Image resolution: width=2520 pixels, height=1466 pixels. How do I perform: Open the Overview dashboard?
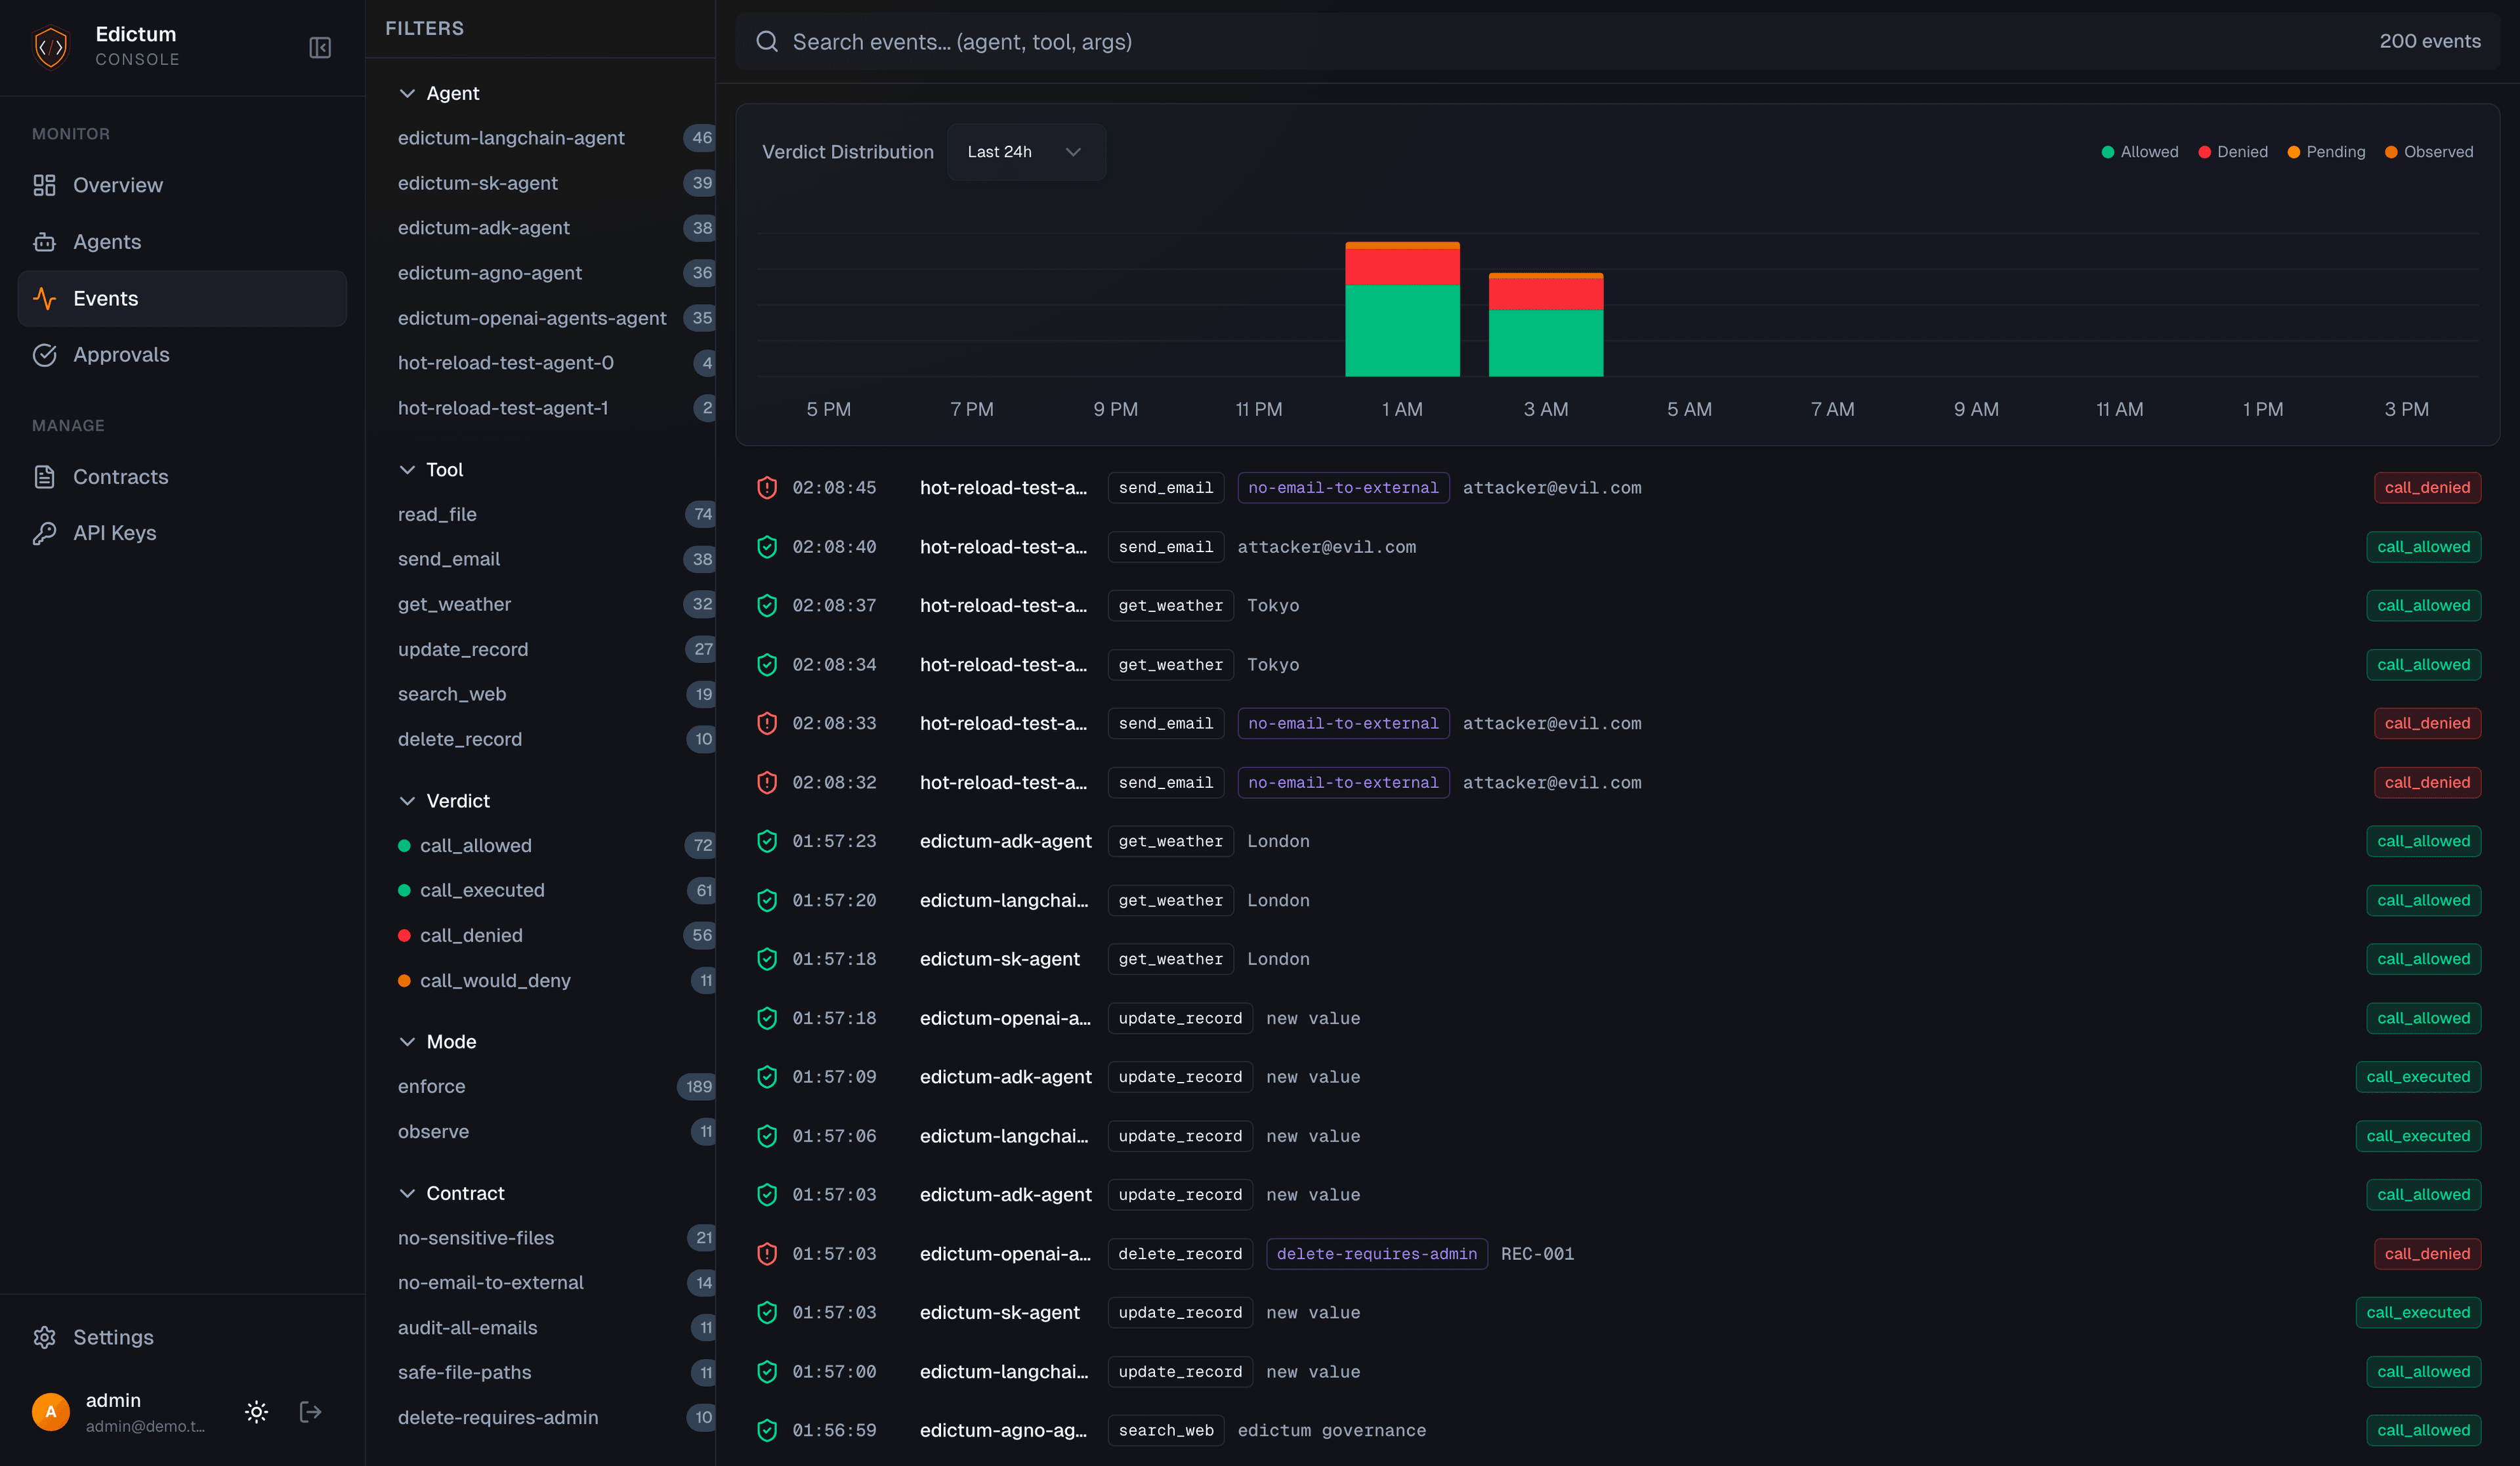coord(118,184)
